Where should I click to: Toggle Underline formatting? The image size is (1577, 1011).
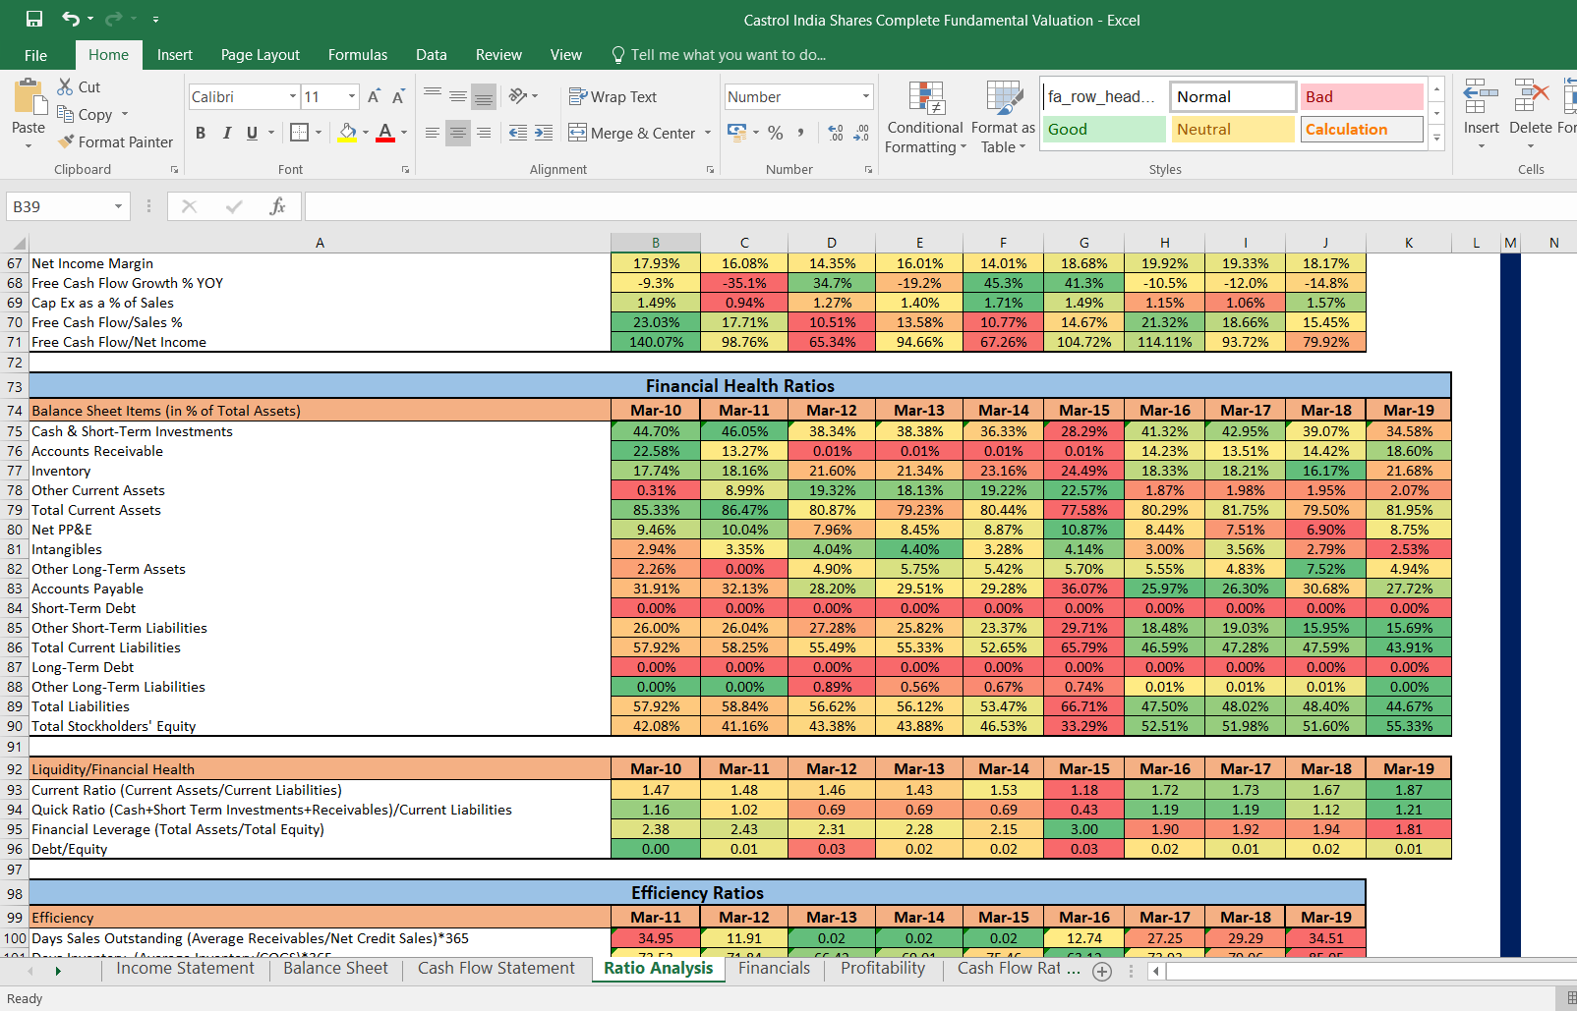253,132
